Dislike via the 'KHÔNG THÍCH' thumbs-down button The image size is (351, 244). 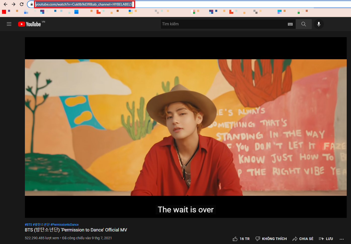pyautogui.click(x=271, y=239)
